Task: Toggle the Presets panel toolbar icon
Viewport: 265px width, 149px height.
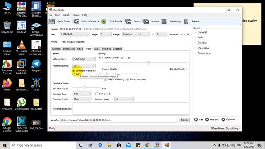Action: tap(186, 22)
